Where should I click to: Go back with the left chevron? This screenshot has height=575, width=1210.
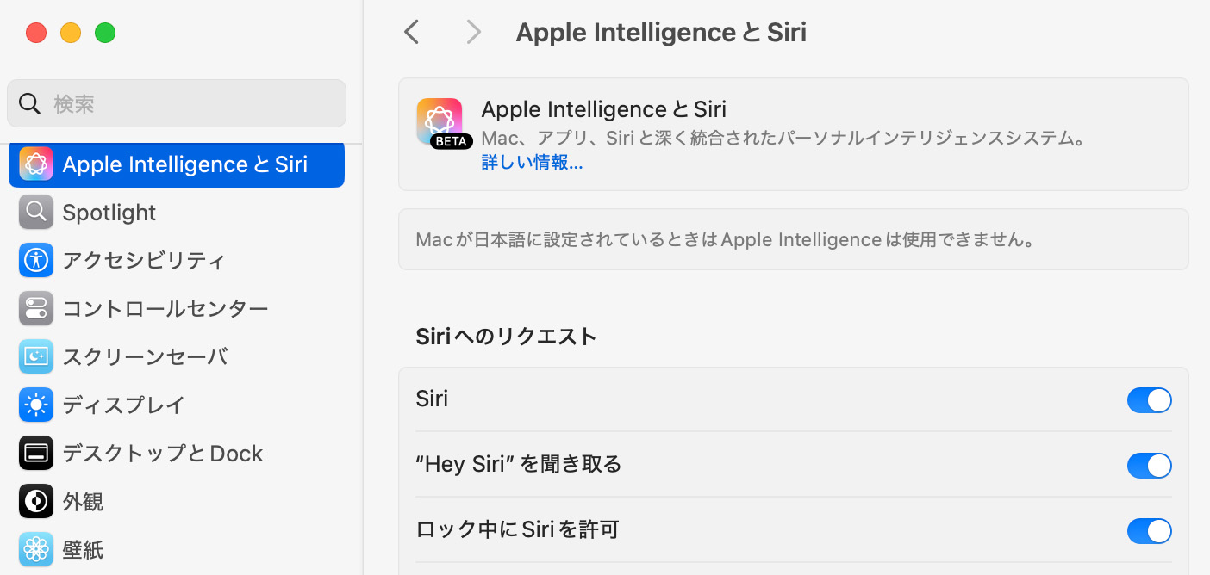point(412,33)
